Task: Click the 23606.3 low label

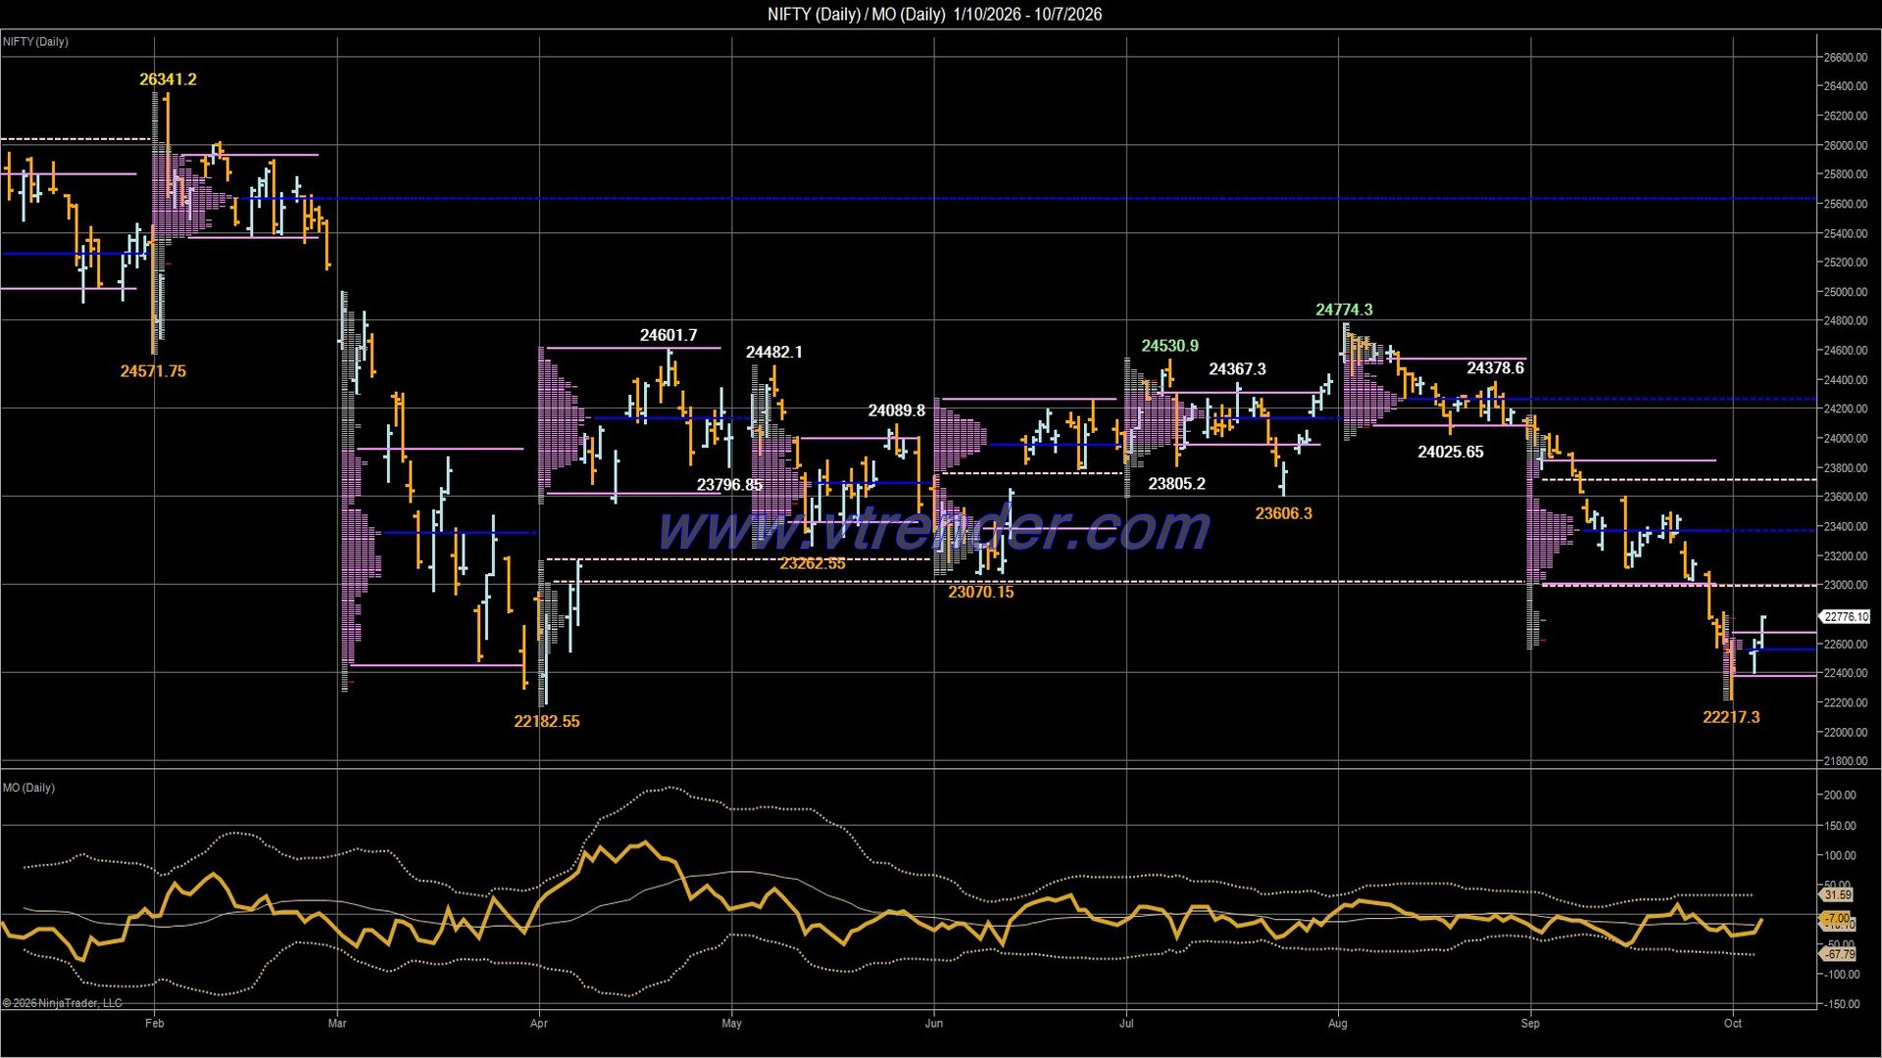Action: pos(1284,513)
